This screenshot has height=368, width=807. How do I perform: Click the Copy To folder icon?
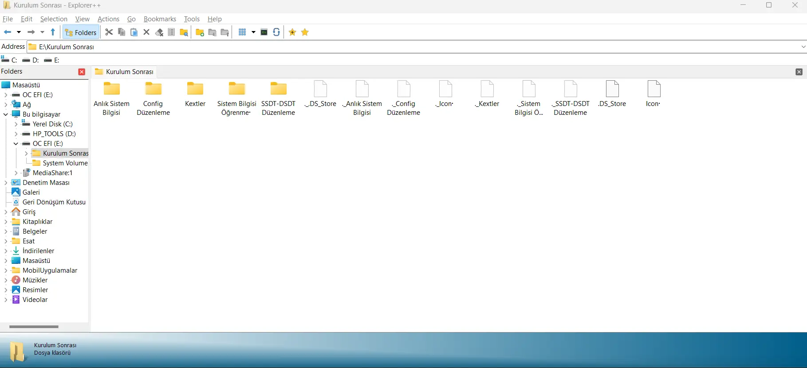coord(212,32)
